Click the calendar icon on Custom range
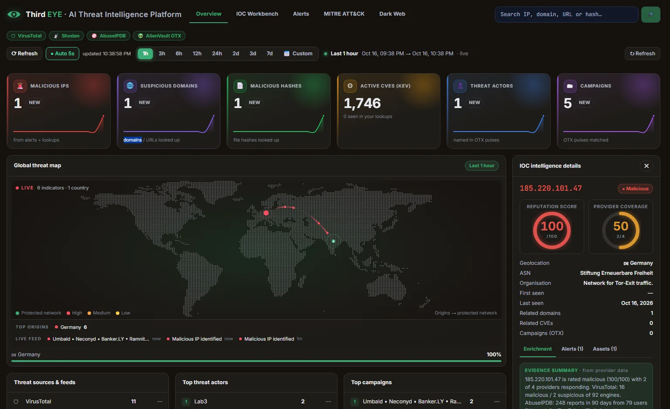The width and height of the screenshot is (670, 409). (x=287, y=54)
